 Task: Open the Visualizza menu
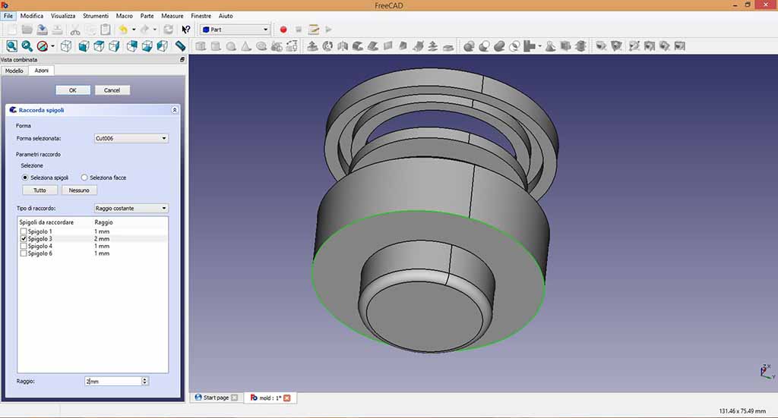point(63,16)
